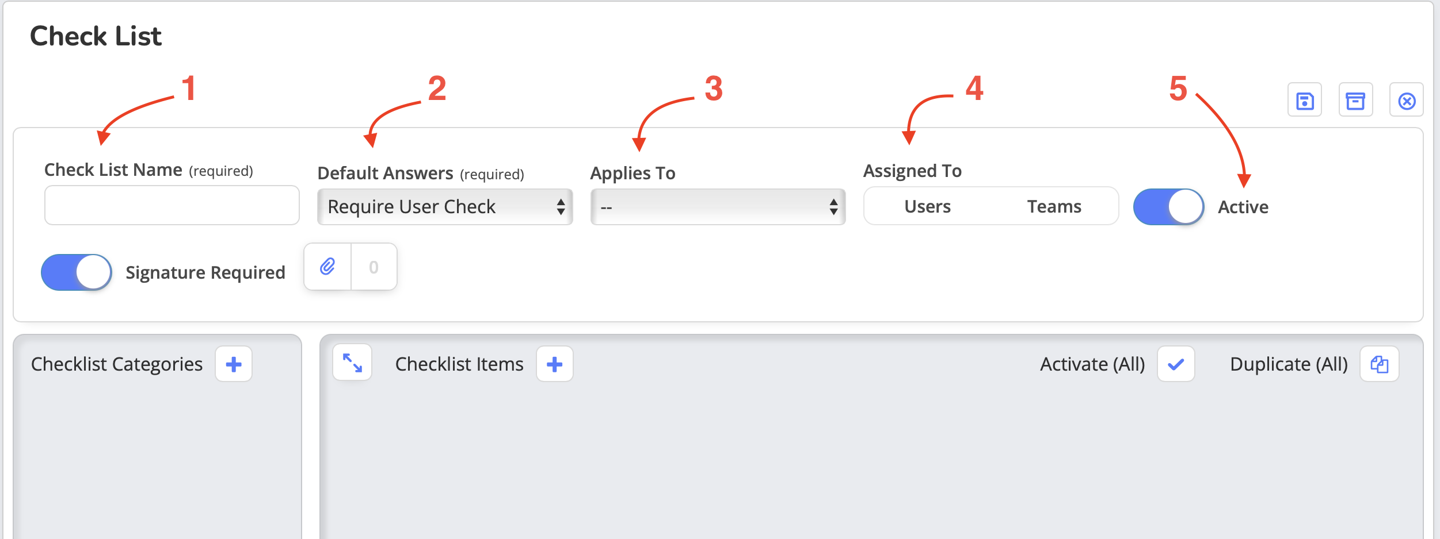Open the Default Answers dropdown
1440x539 pixels.
445,207
